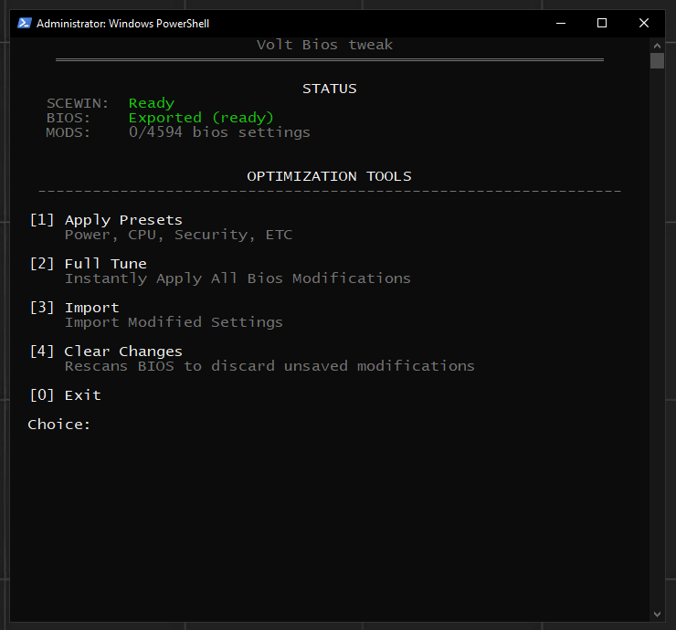Click the scrollbar down arrow

(x=657, y=614)
